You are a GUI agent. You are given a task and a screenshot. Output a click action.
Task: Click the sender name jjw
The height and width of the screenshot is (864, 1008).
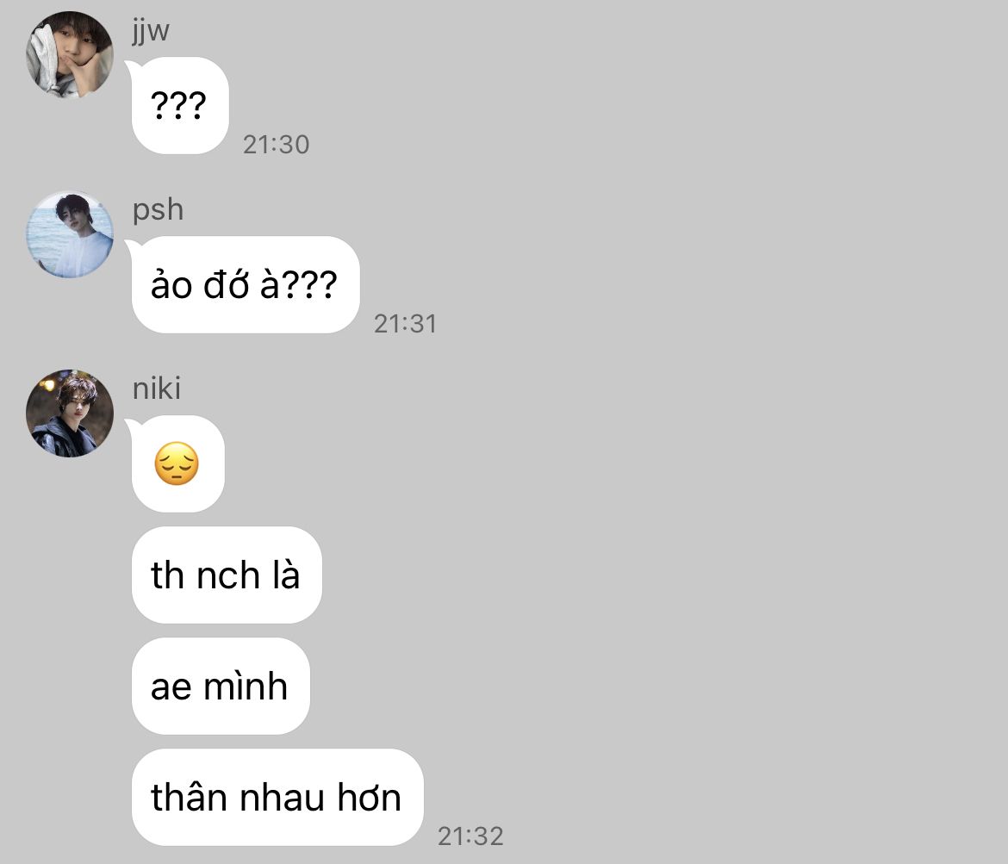[151, 30]
